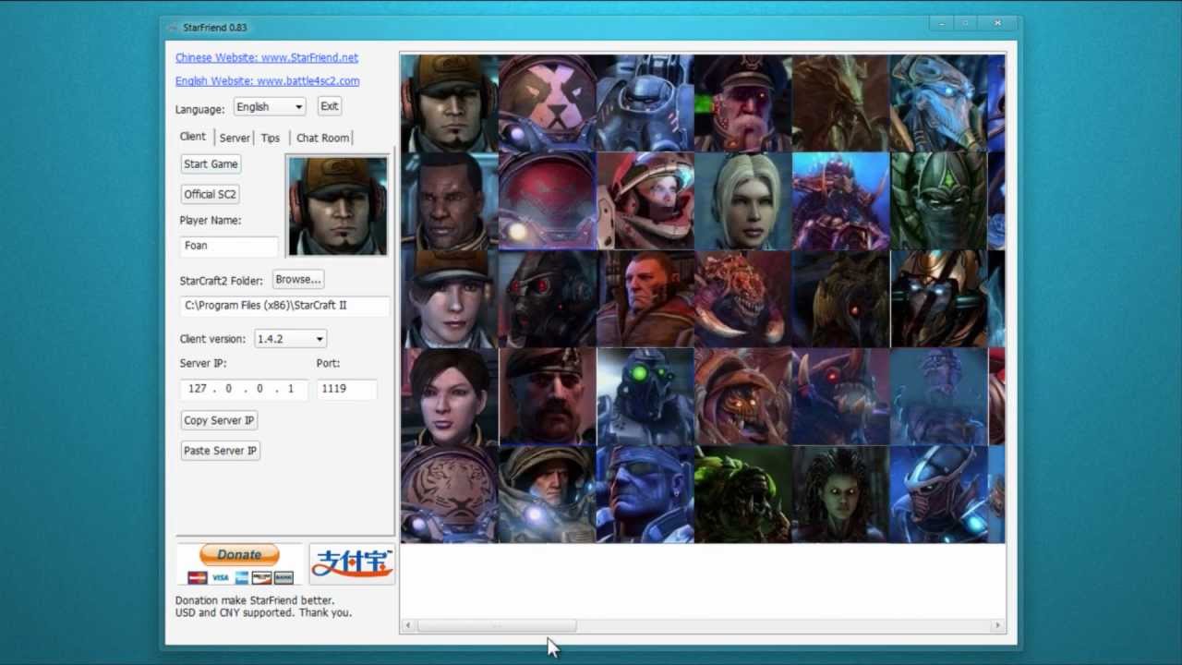
Task: Choose the brown zerg creature in top row
Action: click(x=840, y=103)
